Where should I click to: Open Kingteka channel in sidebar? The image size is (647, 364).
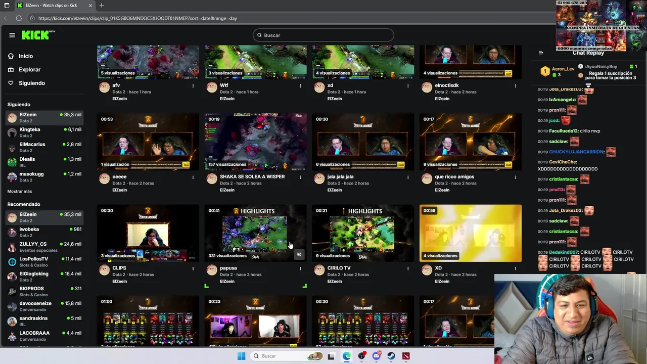point(44,132)
